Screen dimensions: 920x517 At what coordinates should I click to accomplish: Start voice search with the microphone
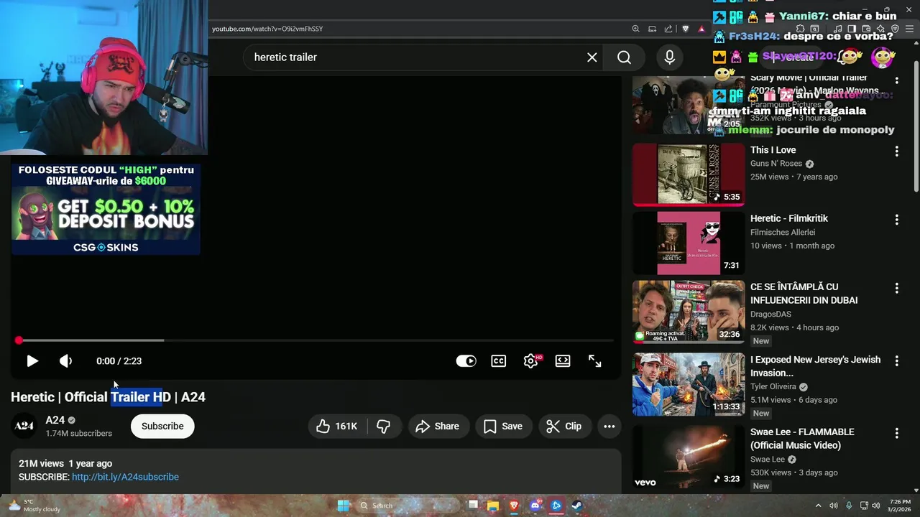point(669,57)
